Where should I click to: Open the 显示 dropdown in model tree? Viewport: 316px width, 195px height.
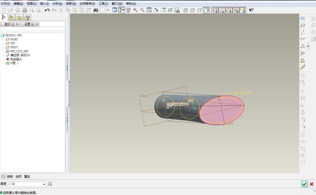point(10,24)
